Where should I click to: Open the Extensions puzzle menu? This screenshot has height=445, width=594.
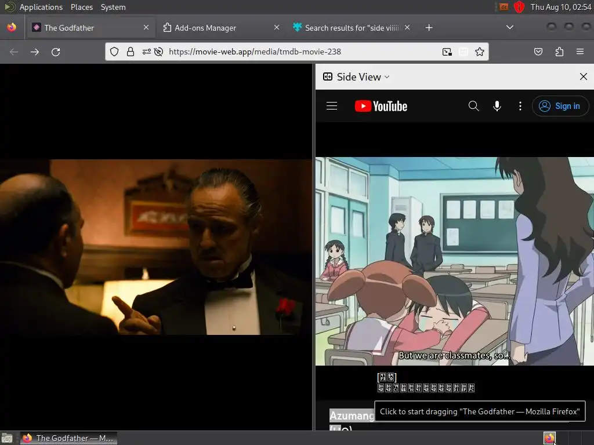(559, 52)
